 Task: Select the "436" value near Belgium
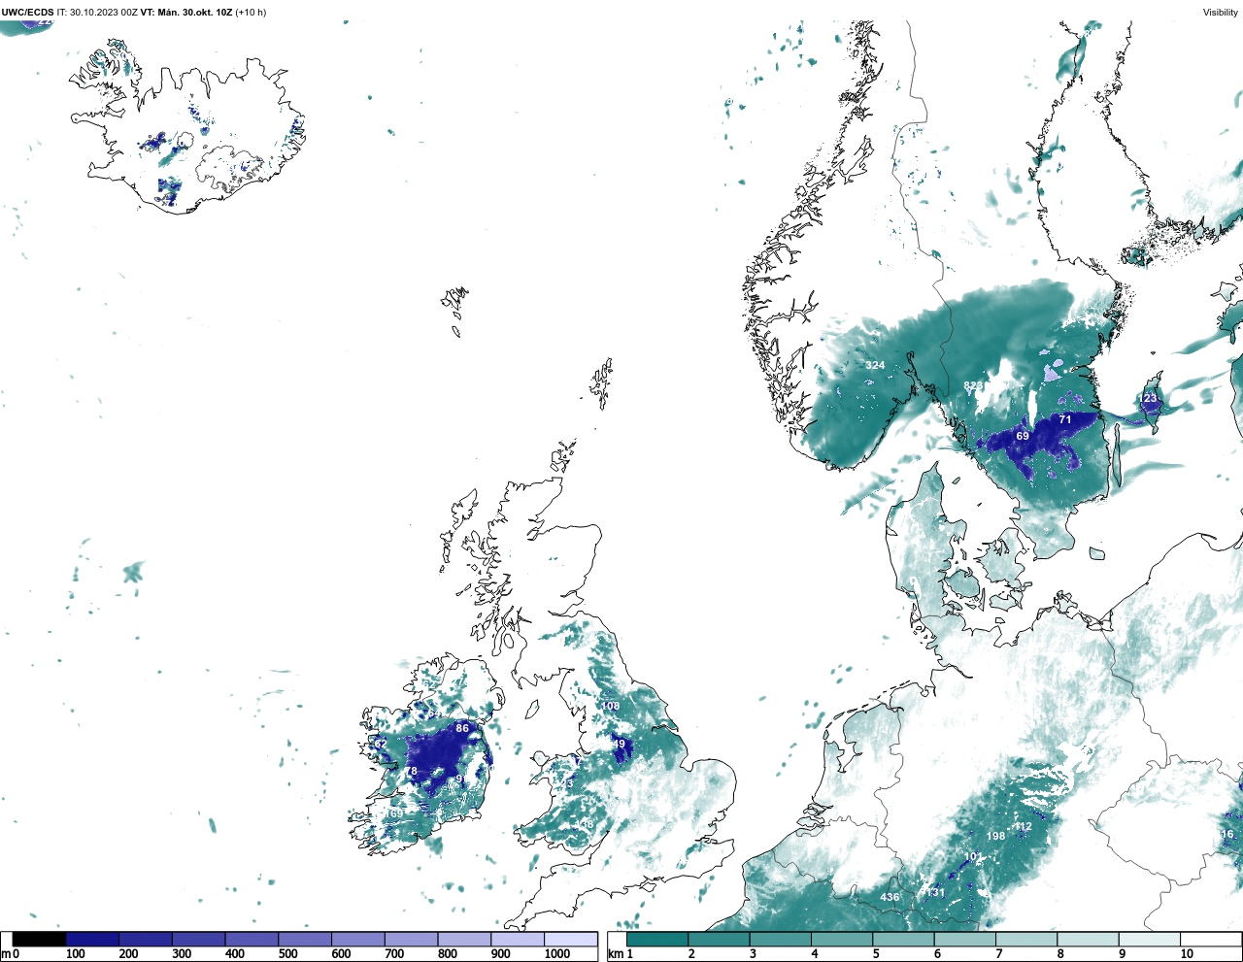(890, 897)
